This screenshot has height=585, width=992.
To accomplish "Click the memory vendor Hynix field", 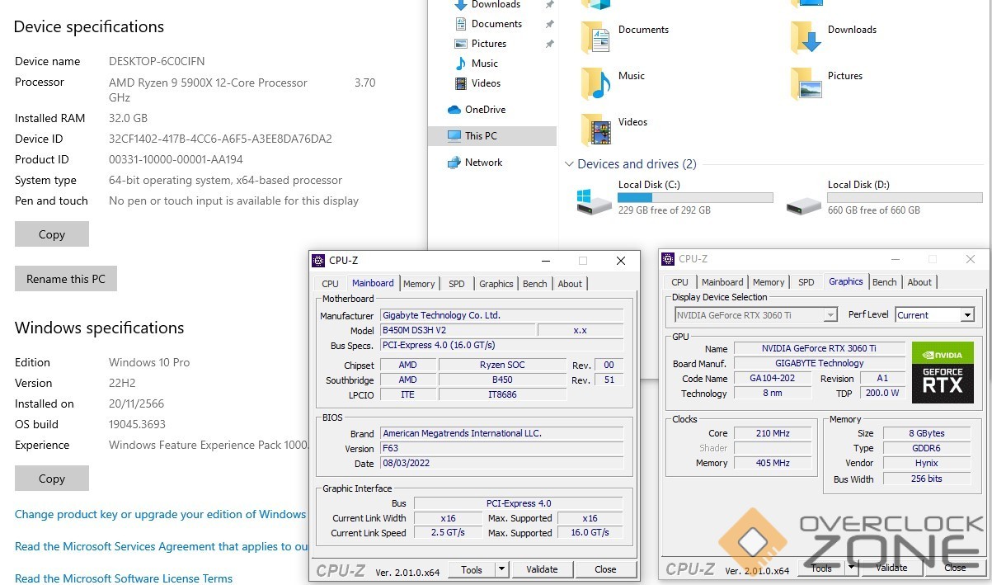I will tap(929, 463).
